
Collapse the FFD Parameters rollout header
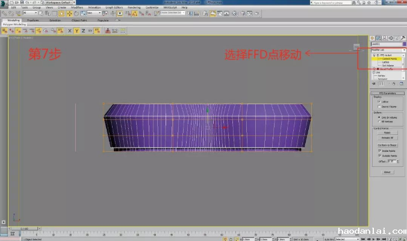pyautogui.click(x=387, y=93)
